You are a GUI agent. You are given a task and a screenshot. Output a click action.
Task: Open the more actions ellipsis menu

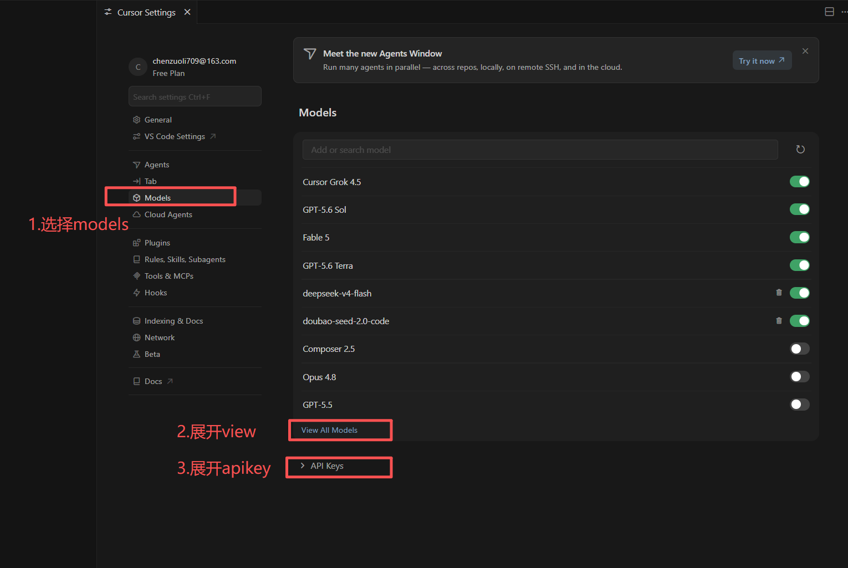(x=844, y=12)
